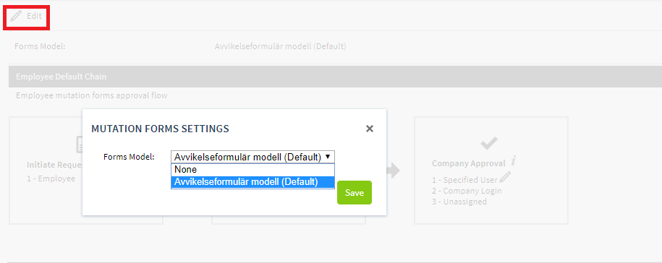Screen dimensions: 662x263
Task: Click the Company Approval step title
Action: pyautogui.click(x=469, y=163)
